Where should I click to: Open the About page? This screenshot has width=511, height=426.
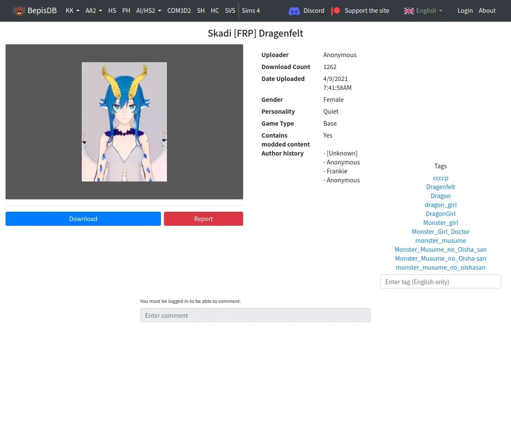point(487,11)
